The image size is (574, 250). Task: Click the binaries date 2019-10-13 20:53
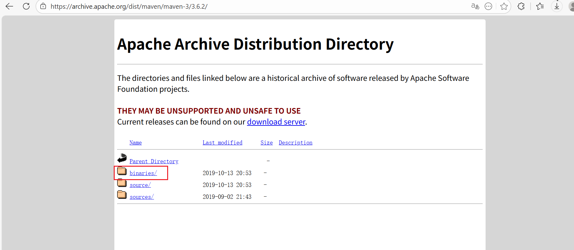coord(227,173)
